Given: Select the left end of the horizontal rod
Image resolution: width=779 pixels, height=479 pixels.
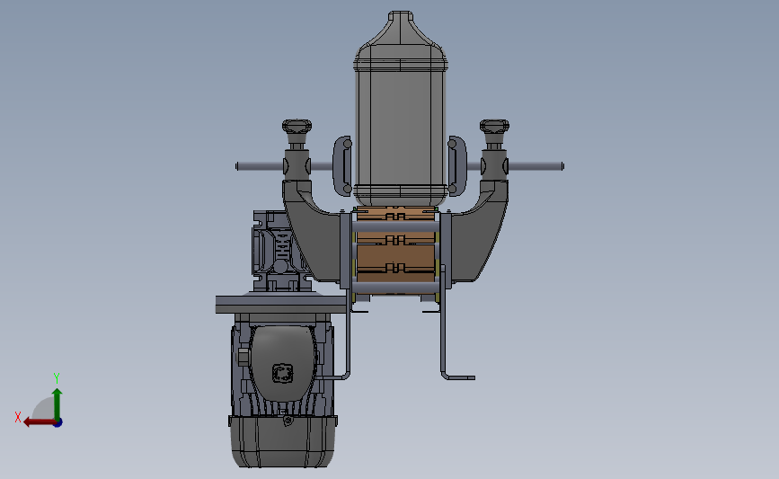Looking at the screenshot, I should click(260, 166).
